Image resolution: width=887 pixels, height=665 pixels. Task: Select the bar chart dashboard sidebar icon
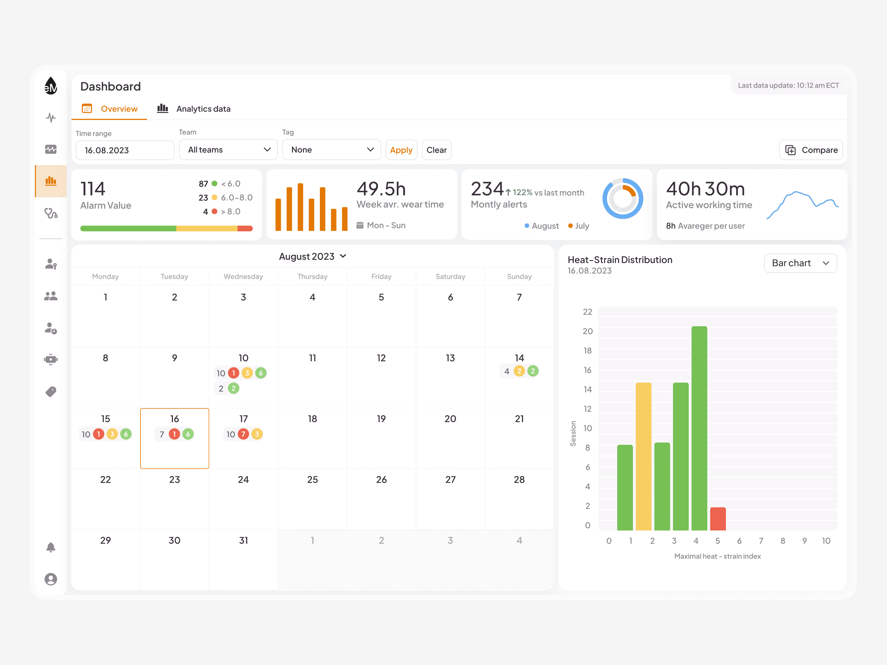click(50, 181)
